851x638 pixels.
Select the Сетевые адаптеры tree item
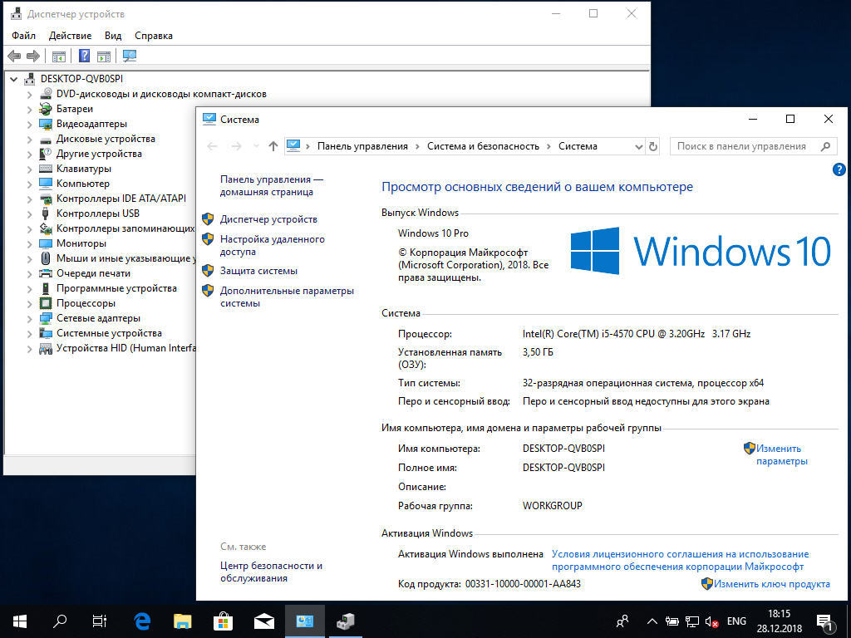tap(98, 318)
